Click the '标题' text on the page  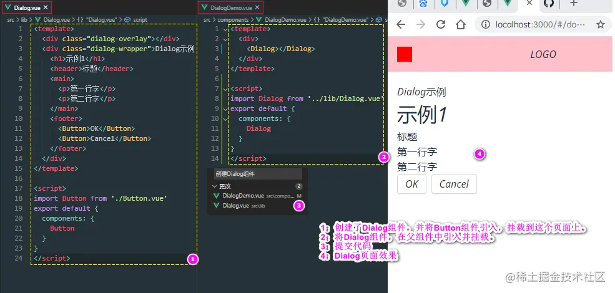point(407,137)
